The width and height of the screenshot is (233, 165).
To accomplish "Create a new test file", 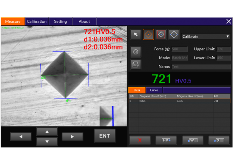I will tap(136, 65).
